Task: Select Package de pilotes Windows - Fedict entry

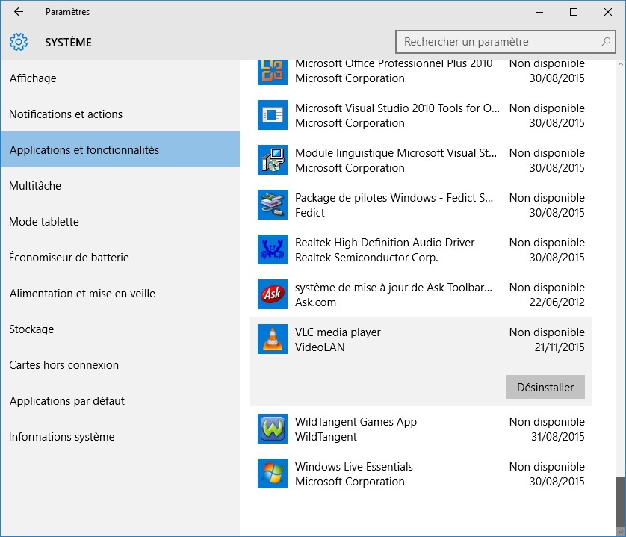Action: (x=421, y=205)
